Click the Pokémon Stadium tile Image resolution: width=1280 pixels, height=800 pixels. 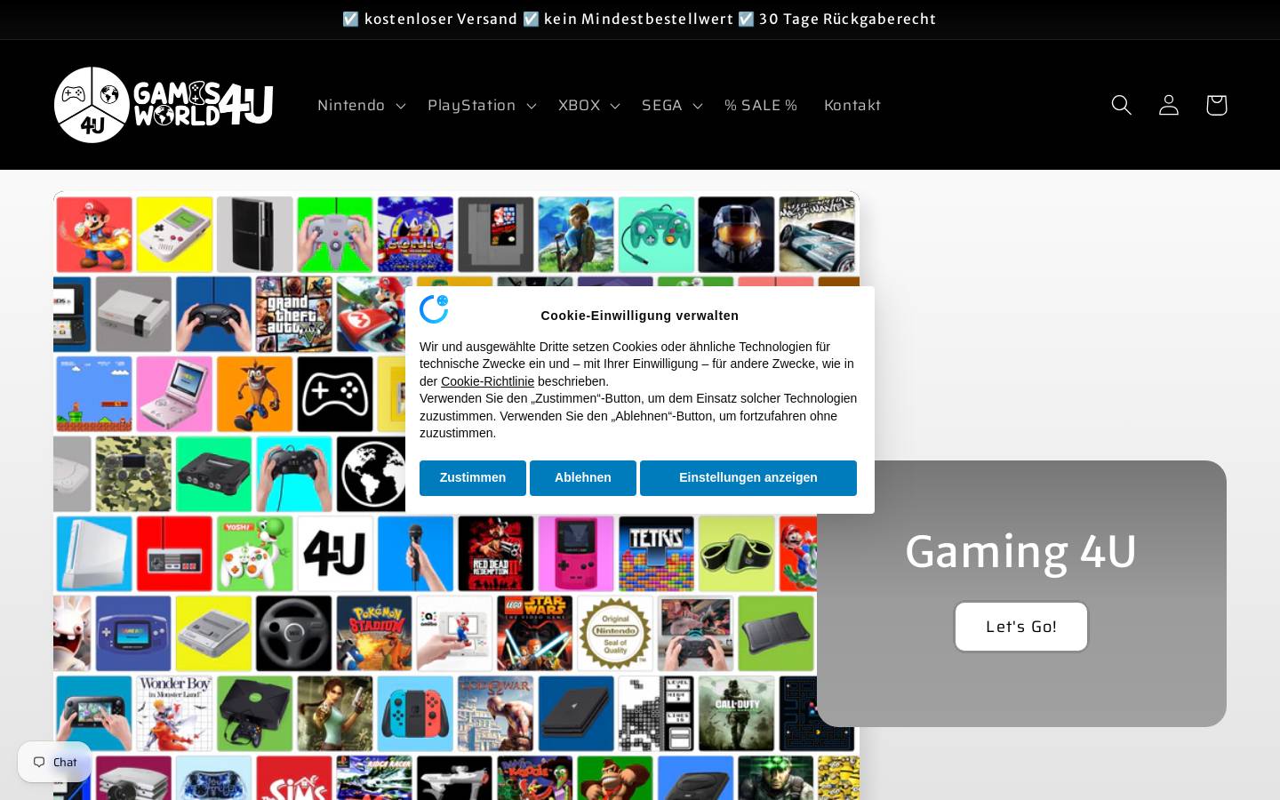coord(375,633)
